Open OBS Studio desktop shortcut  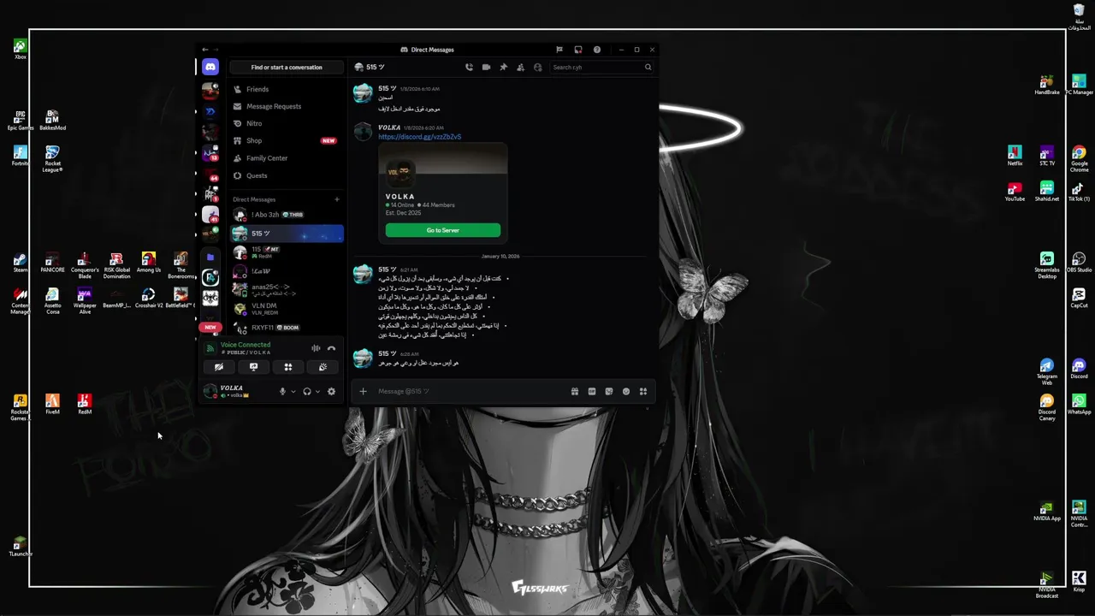tap(1079, 264)
